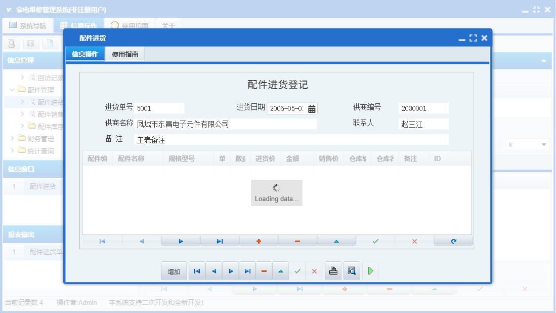Go to first record in main navigator
This screenshot has height=313, width=556.
pos(197,271)
